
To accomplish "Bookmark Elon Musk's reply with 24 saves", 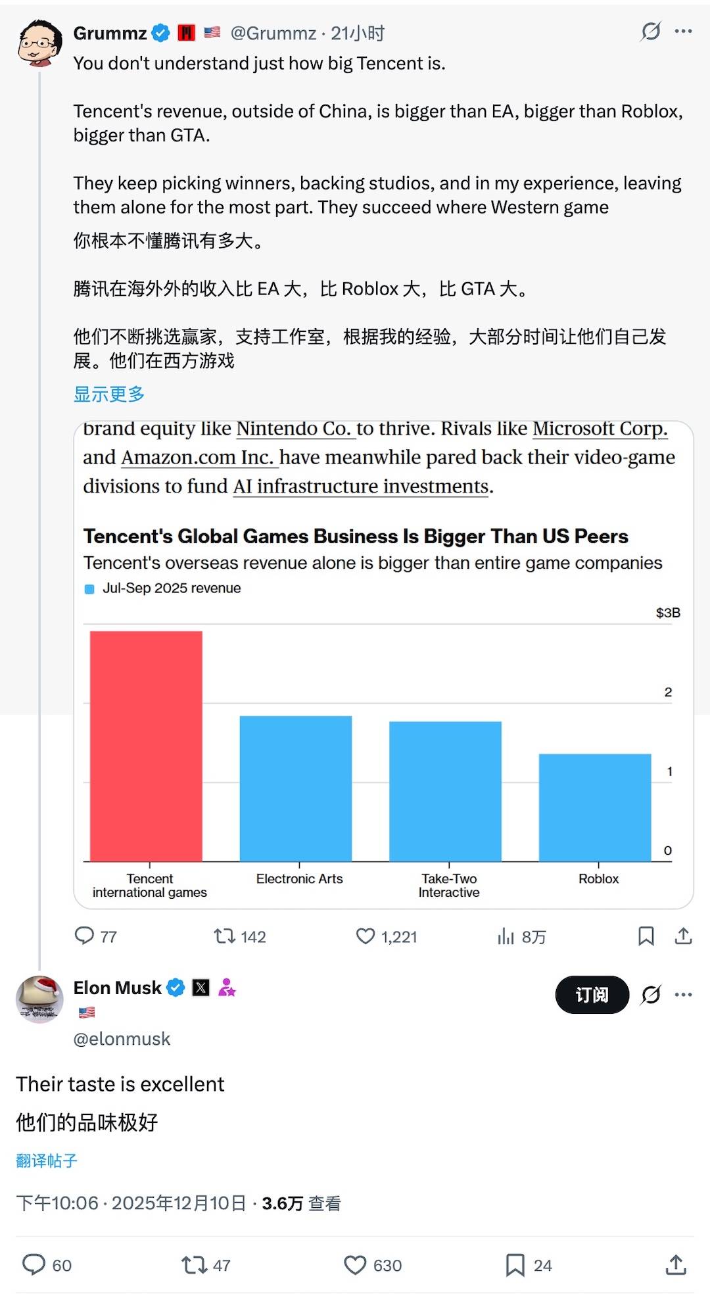I will click(515, 1265).
